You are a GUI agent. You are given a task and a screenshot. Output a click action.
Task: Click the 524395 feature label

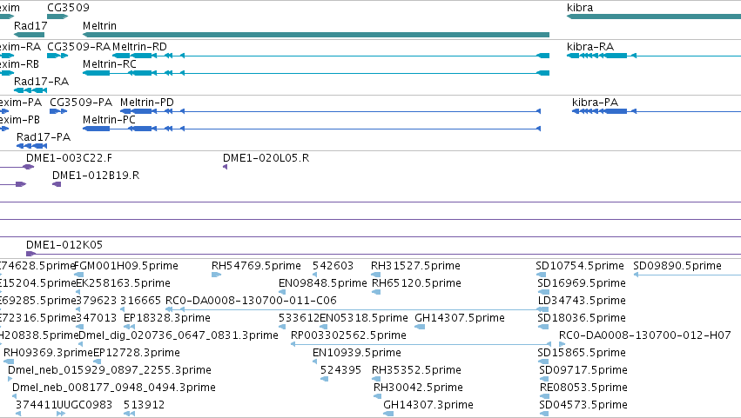coord(340,370)
